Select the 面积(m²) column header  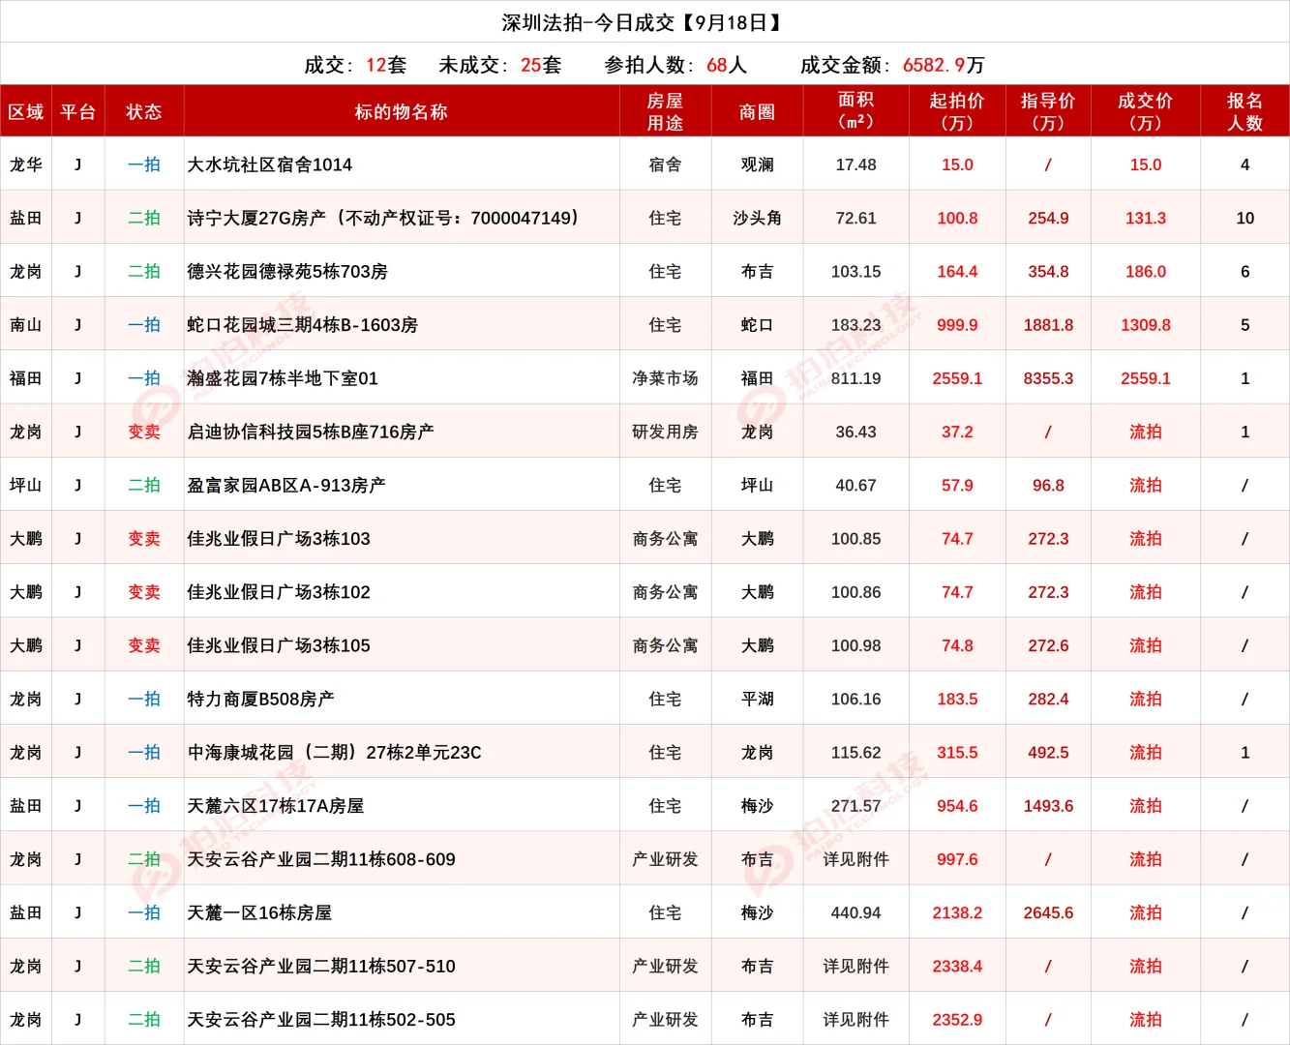click(856, 112)
